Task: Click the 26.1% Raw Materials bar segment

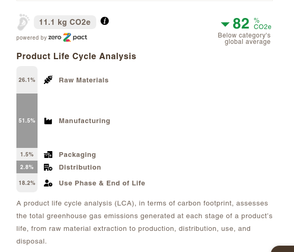Action: pos(27,80)
